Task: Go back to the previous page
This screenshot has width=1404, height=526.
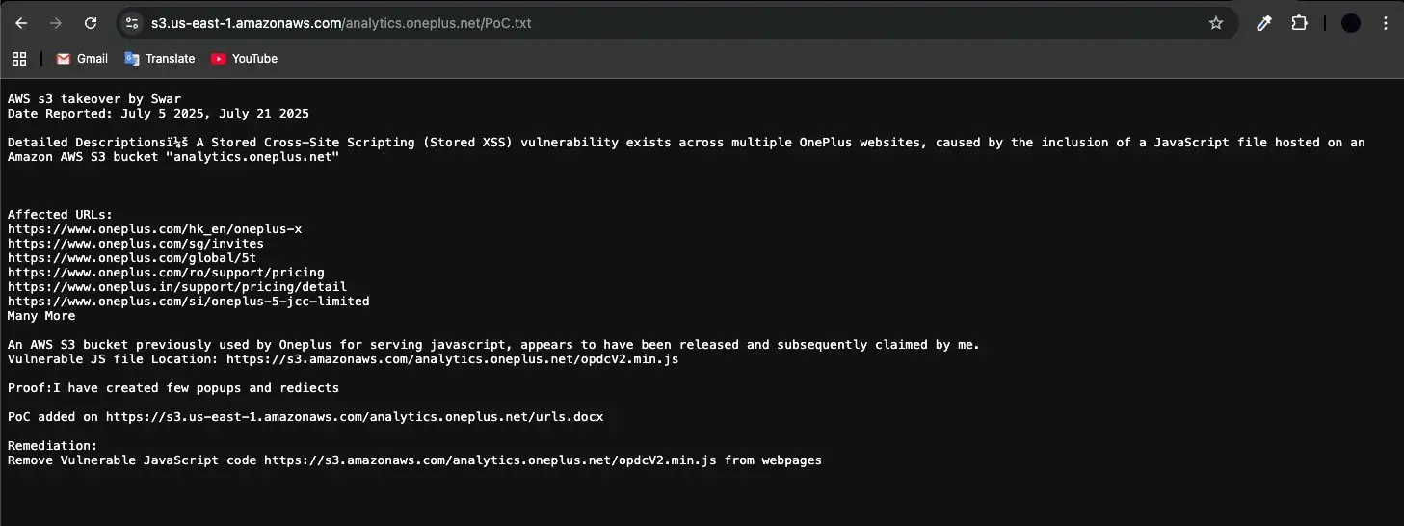Action: click(x=21, y=23)
